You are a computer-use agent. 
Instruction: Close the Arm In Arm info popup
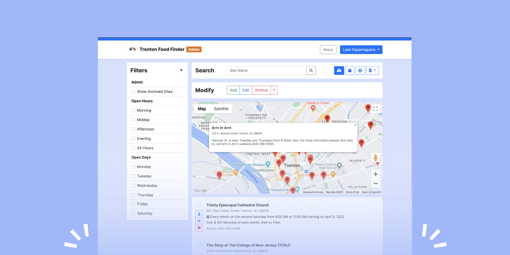(355, 125)
